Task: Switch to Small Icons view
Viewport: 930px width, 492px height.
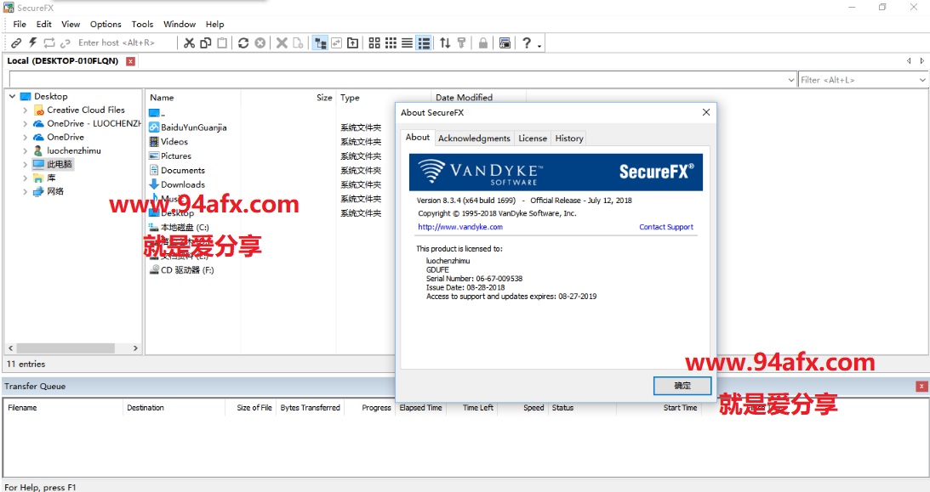Action: point(391,42)
